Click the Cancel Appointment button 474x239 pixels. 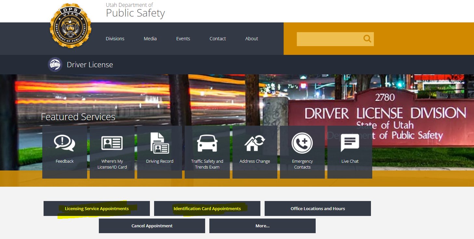click(x=152, y=226)
